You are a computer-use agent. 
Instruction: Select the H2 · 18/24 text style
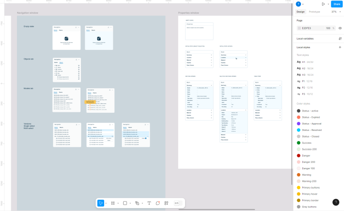(x=305, y=68)
